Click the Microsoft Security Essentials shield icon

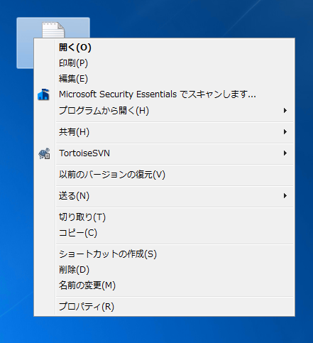click(x=43, y=94)
